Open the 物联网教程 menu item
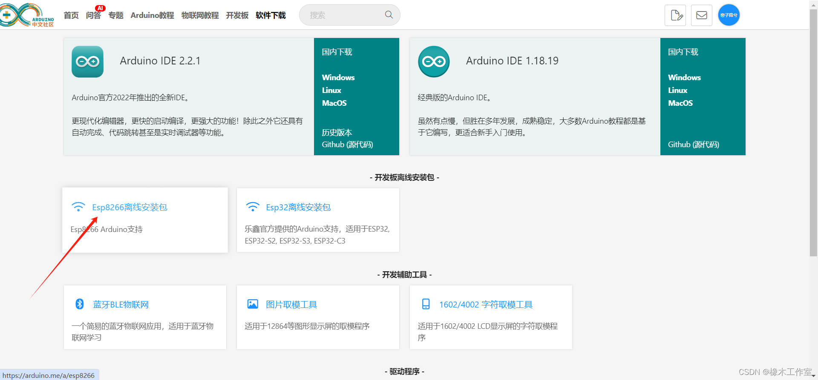 point(200,15)
